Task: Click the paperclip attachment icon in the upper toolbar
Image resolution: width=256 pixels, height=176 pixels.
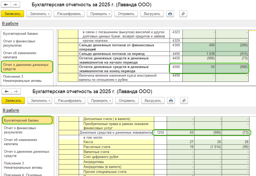Action: tap(183, 14)
